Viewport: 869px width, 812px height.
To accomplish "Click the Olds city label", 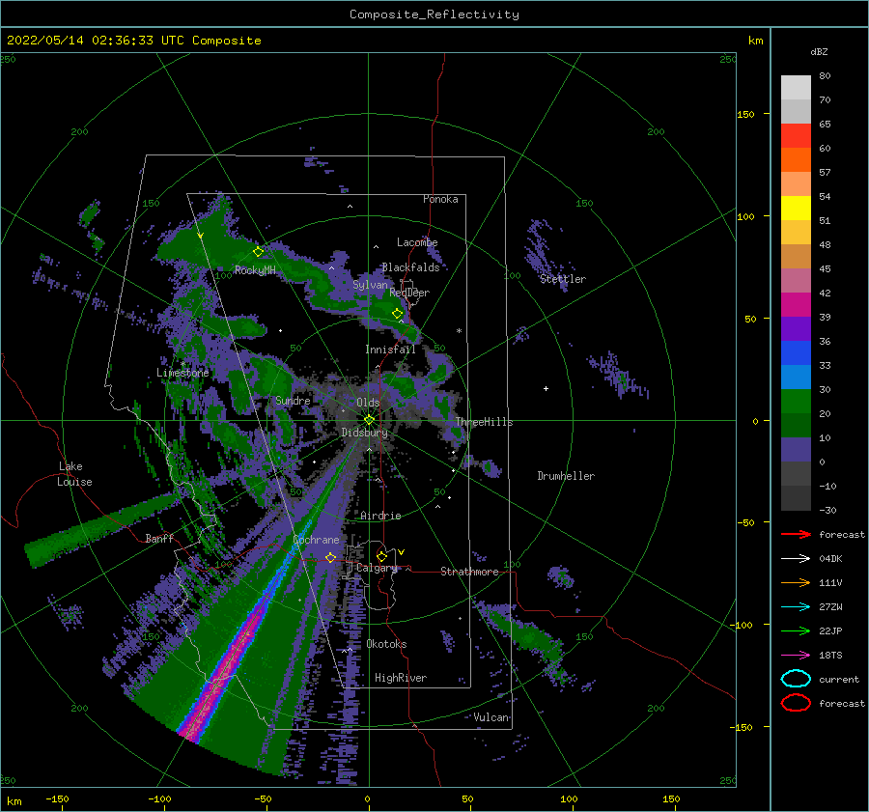I will (368, 403).
